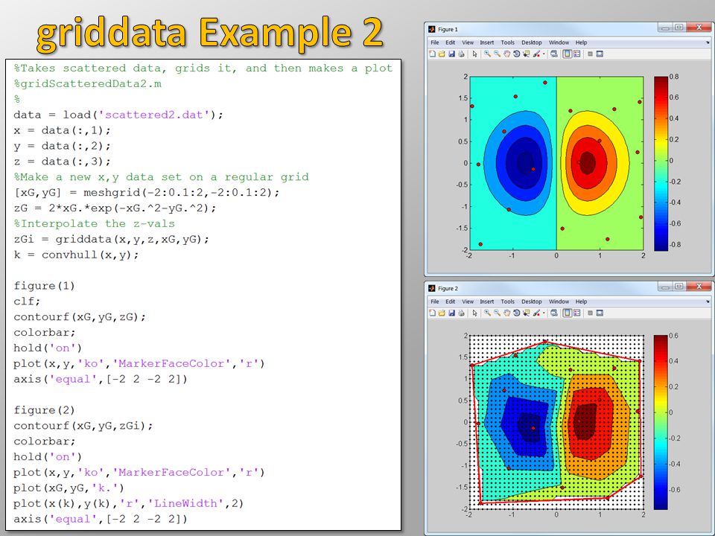Select Zoom Out tool in Figure 1
This screenshot has height=536, width=715.
(x=497, y=54)
